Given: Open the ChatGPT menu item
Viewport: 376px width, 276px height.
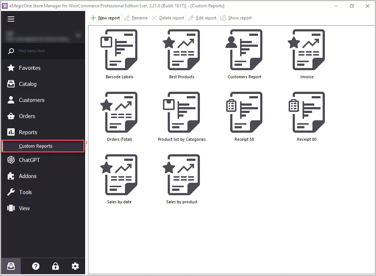Looking at the screenshot, I should coord(29,160).
